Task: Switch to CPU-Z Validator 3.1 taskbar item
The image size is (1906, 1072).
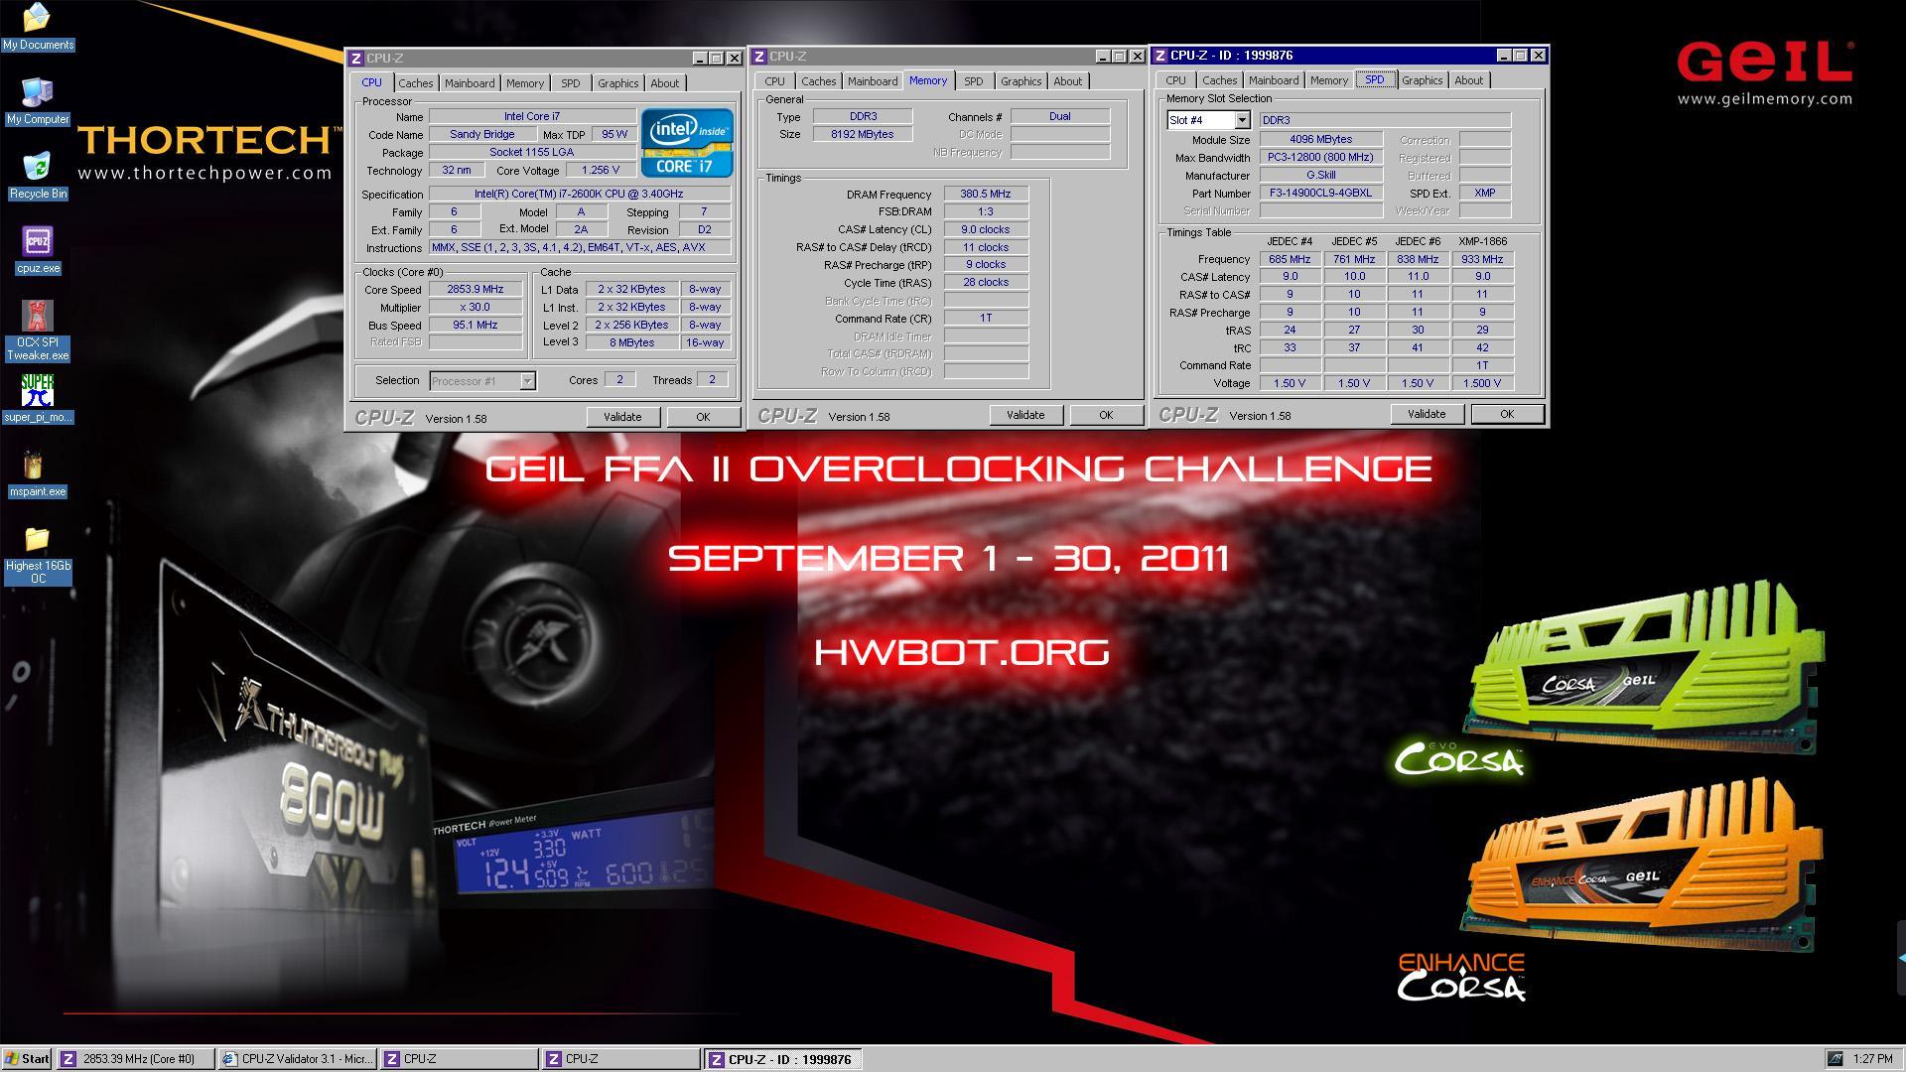Action: [x=297, y=1059]
